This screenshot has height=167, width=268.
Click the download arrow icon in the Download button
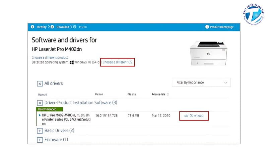pyautogui.click(x=186, y=116)
